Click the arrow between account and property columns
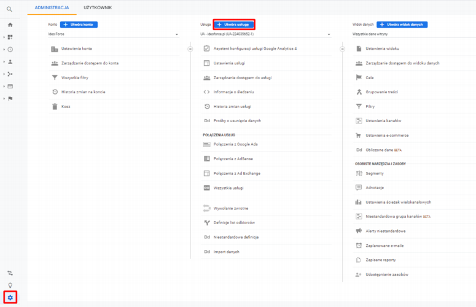 click(191, 49)
